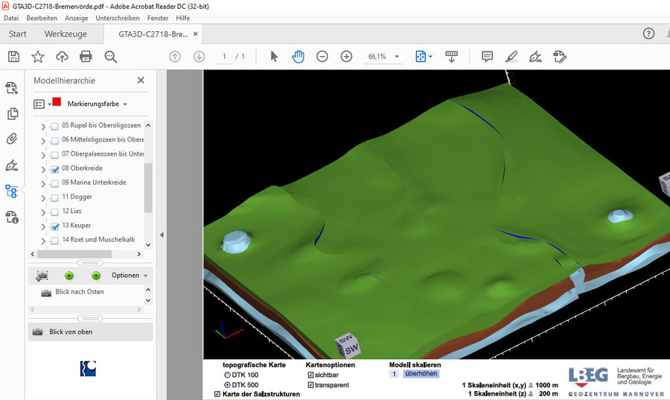Click the add comment speech bubble icon
Screen dimensions: 670x400
[487, 57]
